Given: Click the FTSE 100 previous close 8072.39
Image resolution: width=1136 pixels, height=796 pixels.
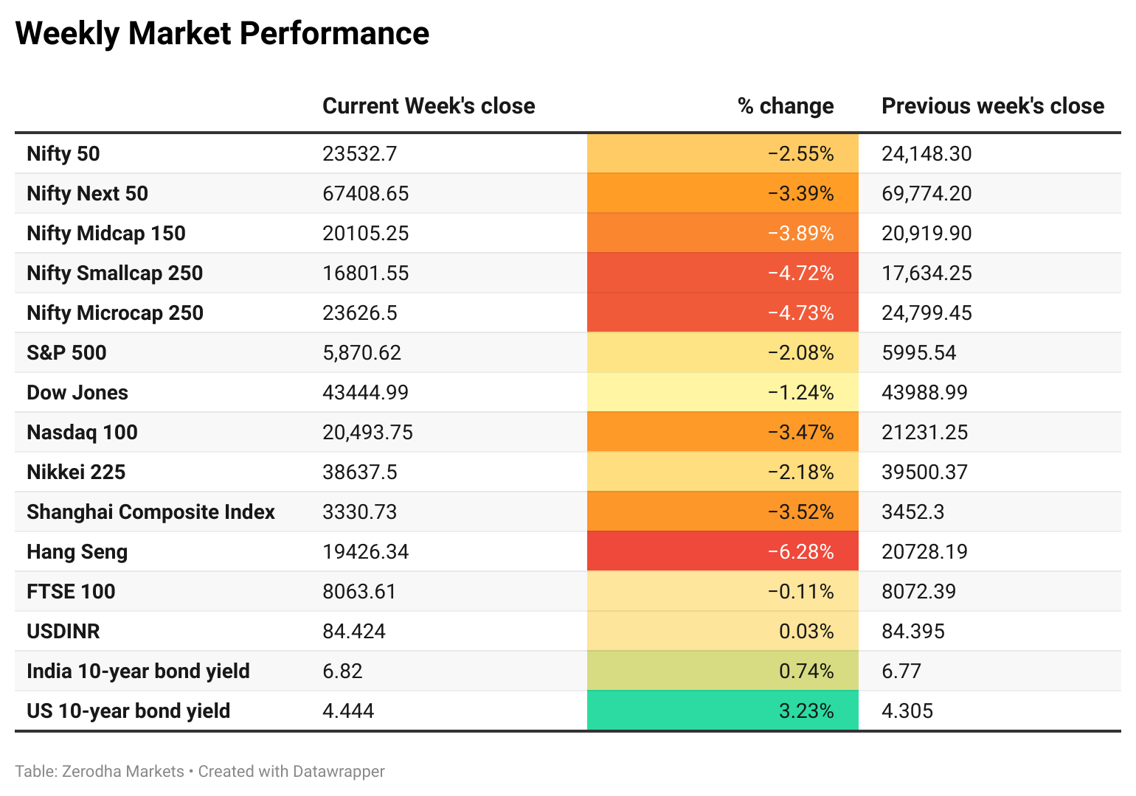Looking at the screenshot, I should [918, 591].
